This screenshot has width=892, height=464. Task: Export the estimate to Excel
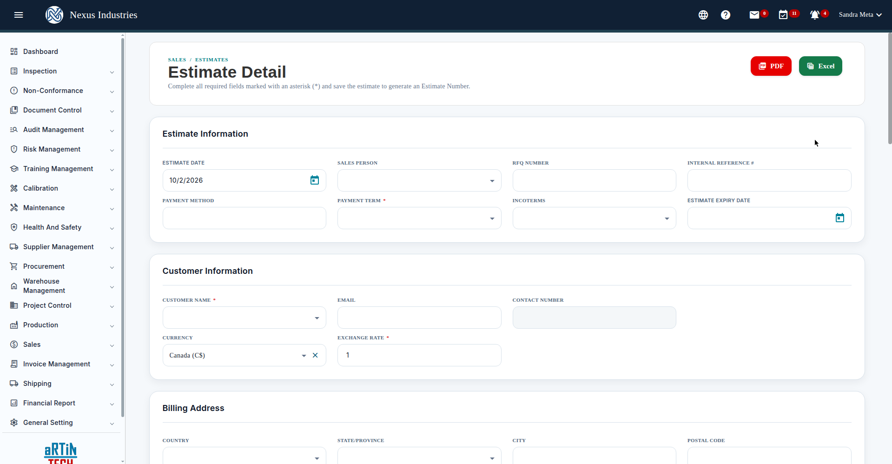(x=820, y=66)
